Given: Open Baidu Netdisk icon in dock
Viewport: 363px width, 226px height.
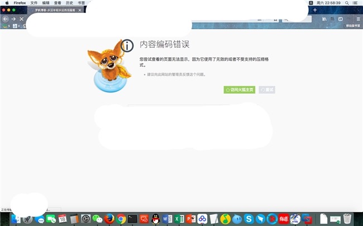Looking at the screenshot, I should [202, 219].
